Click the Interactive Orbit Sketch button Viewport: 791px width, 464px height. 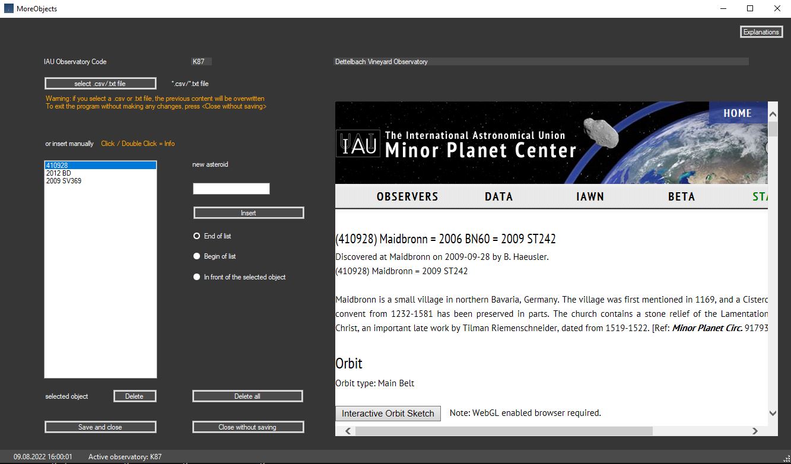[388, 414]
